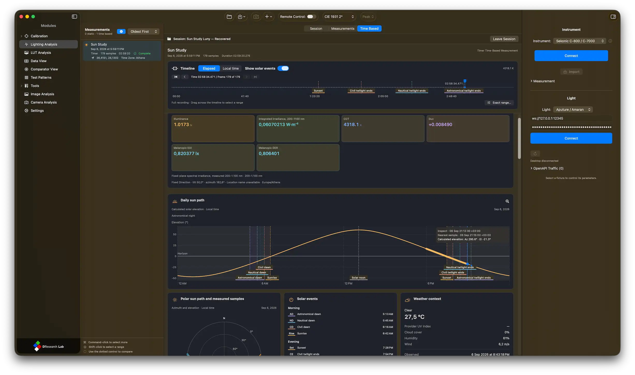Open the Peak dropdown
Viewport: 635px width, 375px height.
pyautogui.click(x=368, y=17)
